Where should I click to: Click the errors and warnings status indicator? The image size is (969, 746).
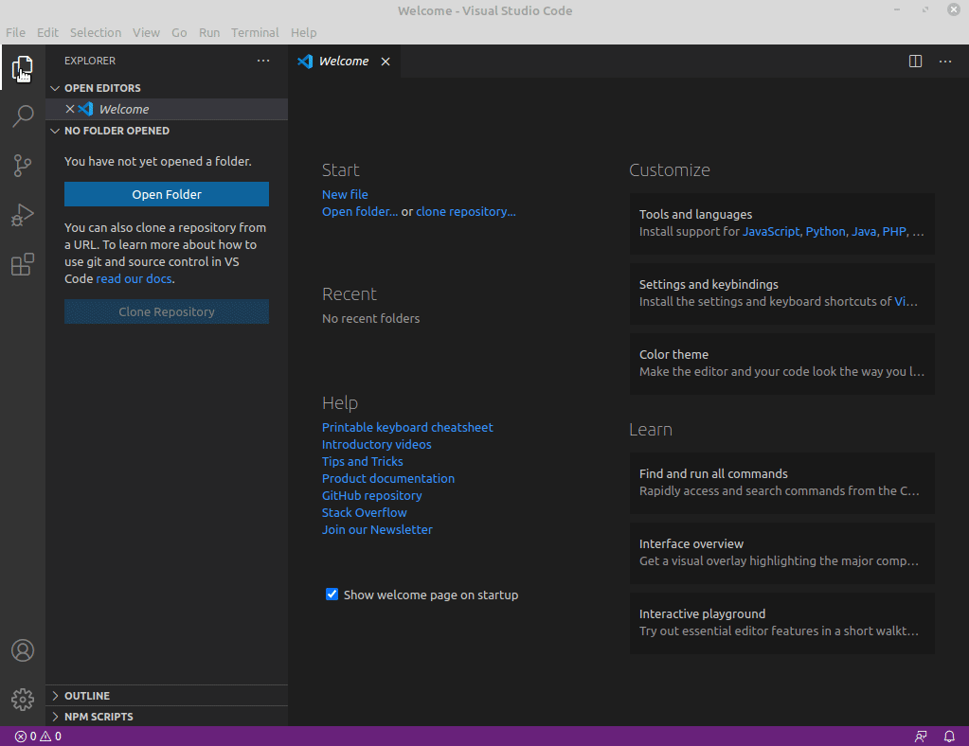pos(38,737)
